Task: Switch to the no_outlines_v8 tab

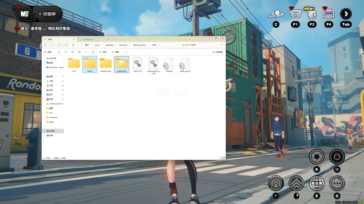Action: click(x=87, y=39)
